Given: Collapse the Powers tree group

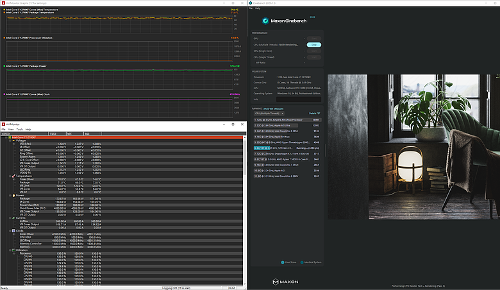Looking at the screenshot, I should (10, 195).
